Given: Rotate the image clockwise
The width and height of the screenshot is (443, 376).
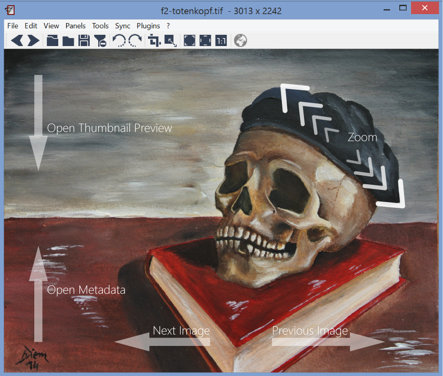Looking at the screenshot, I should click(x=135, y=40).
